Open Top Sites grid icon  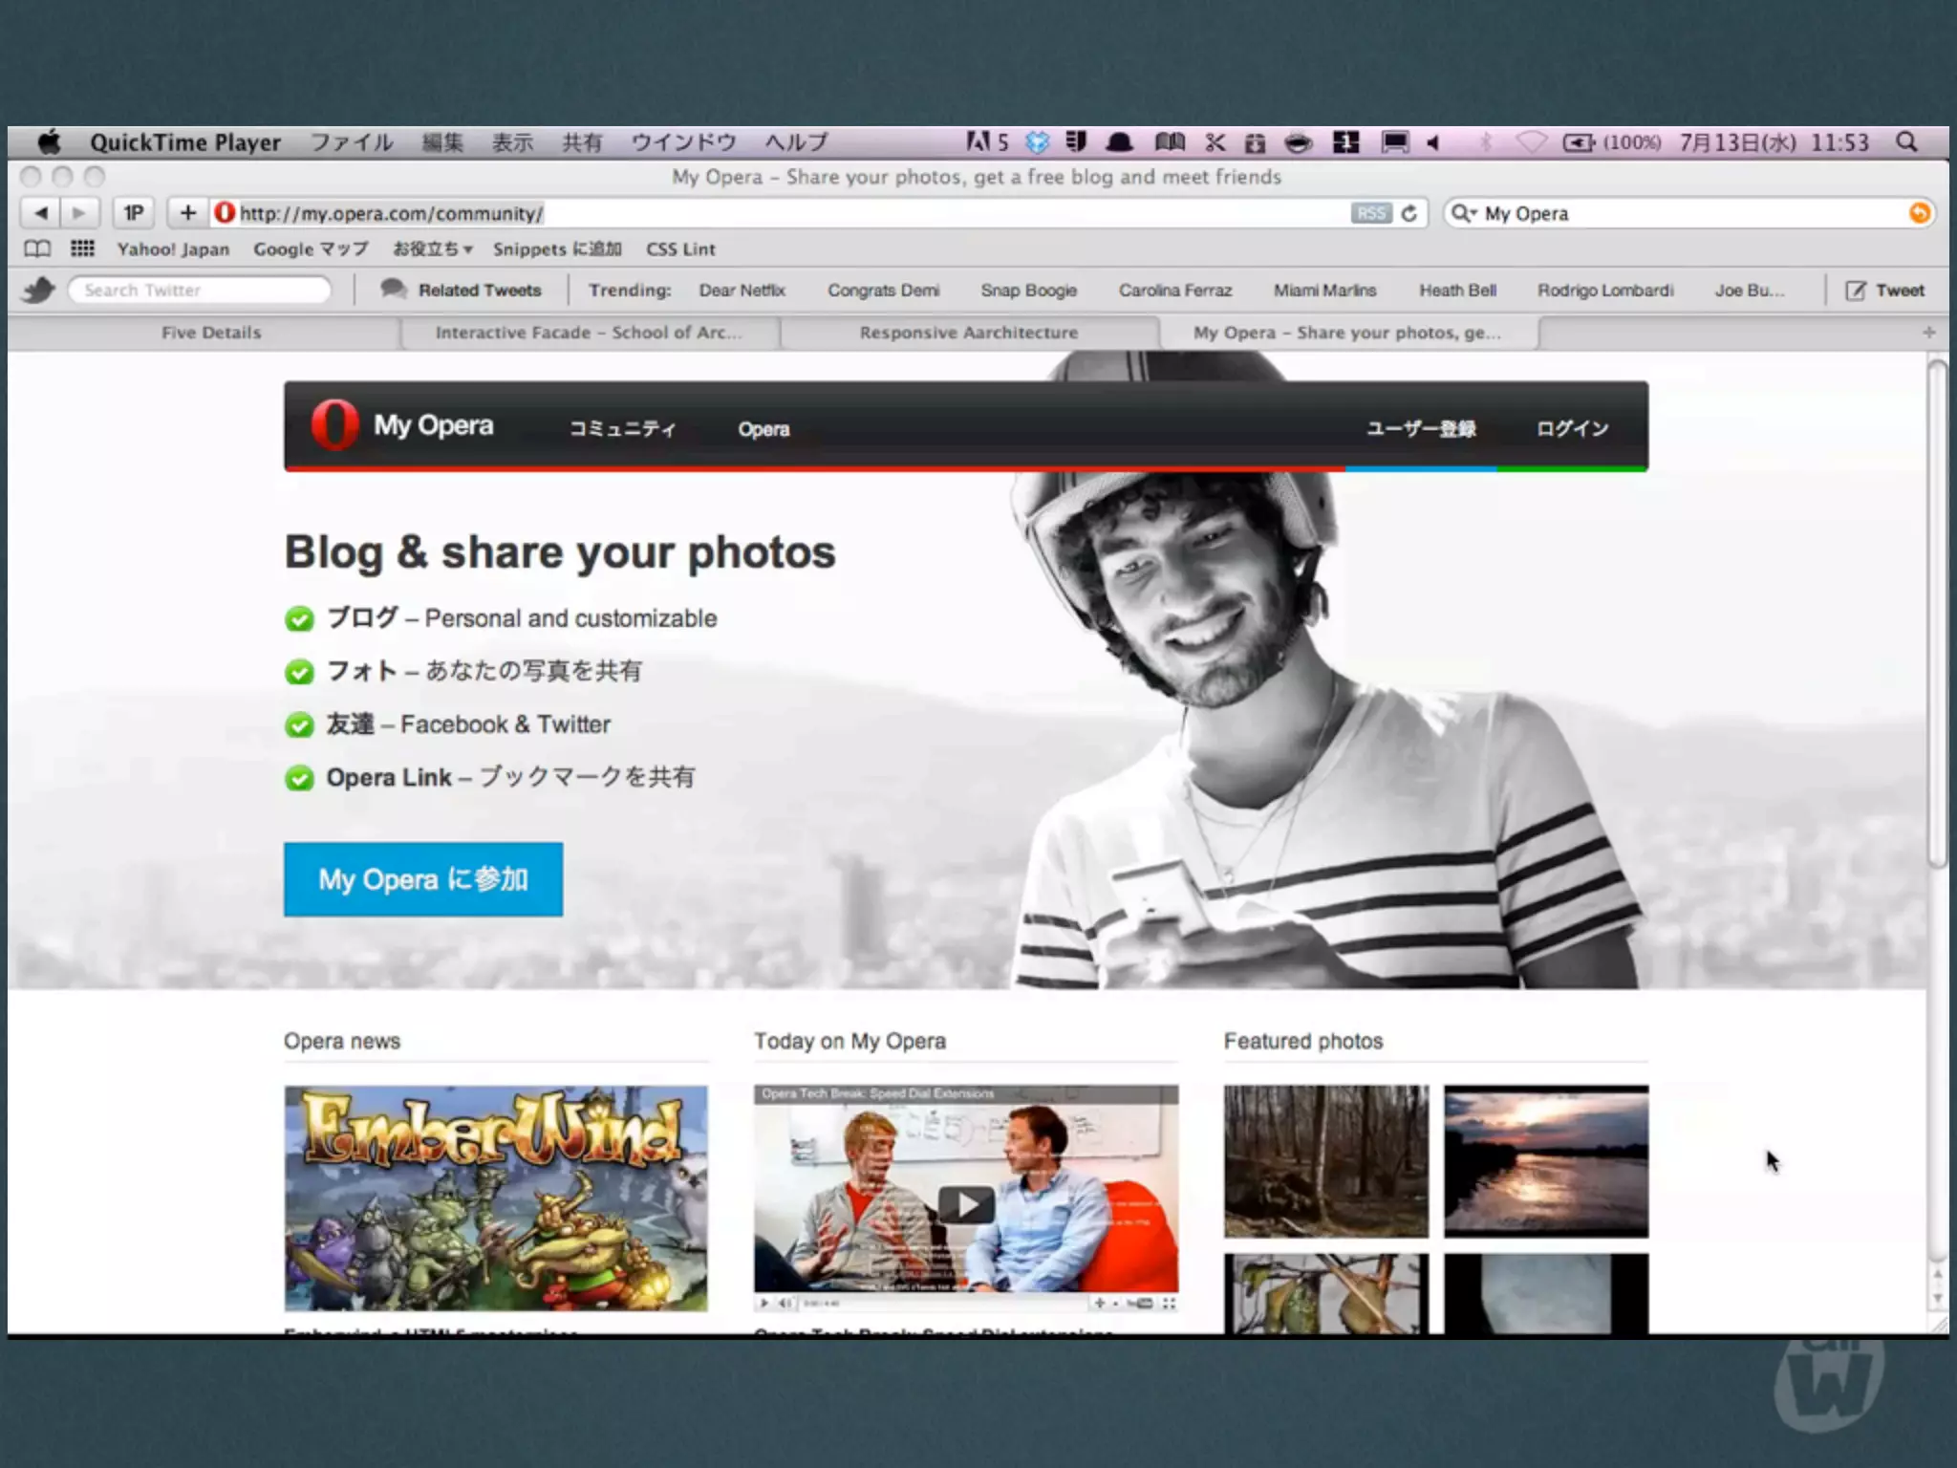83,249
